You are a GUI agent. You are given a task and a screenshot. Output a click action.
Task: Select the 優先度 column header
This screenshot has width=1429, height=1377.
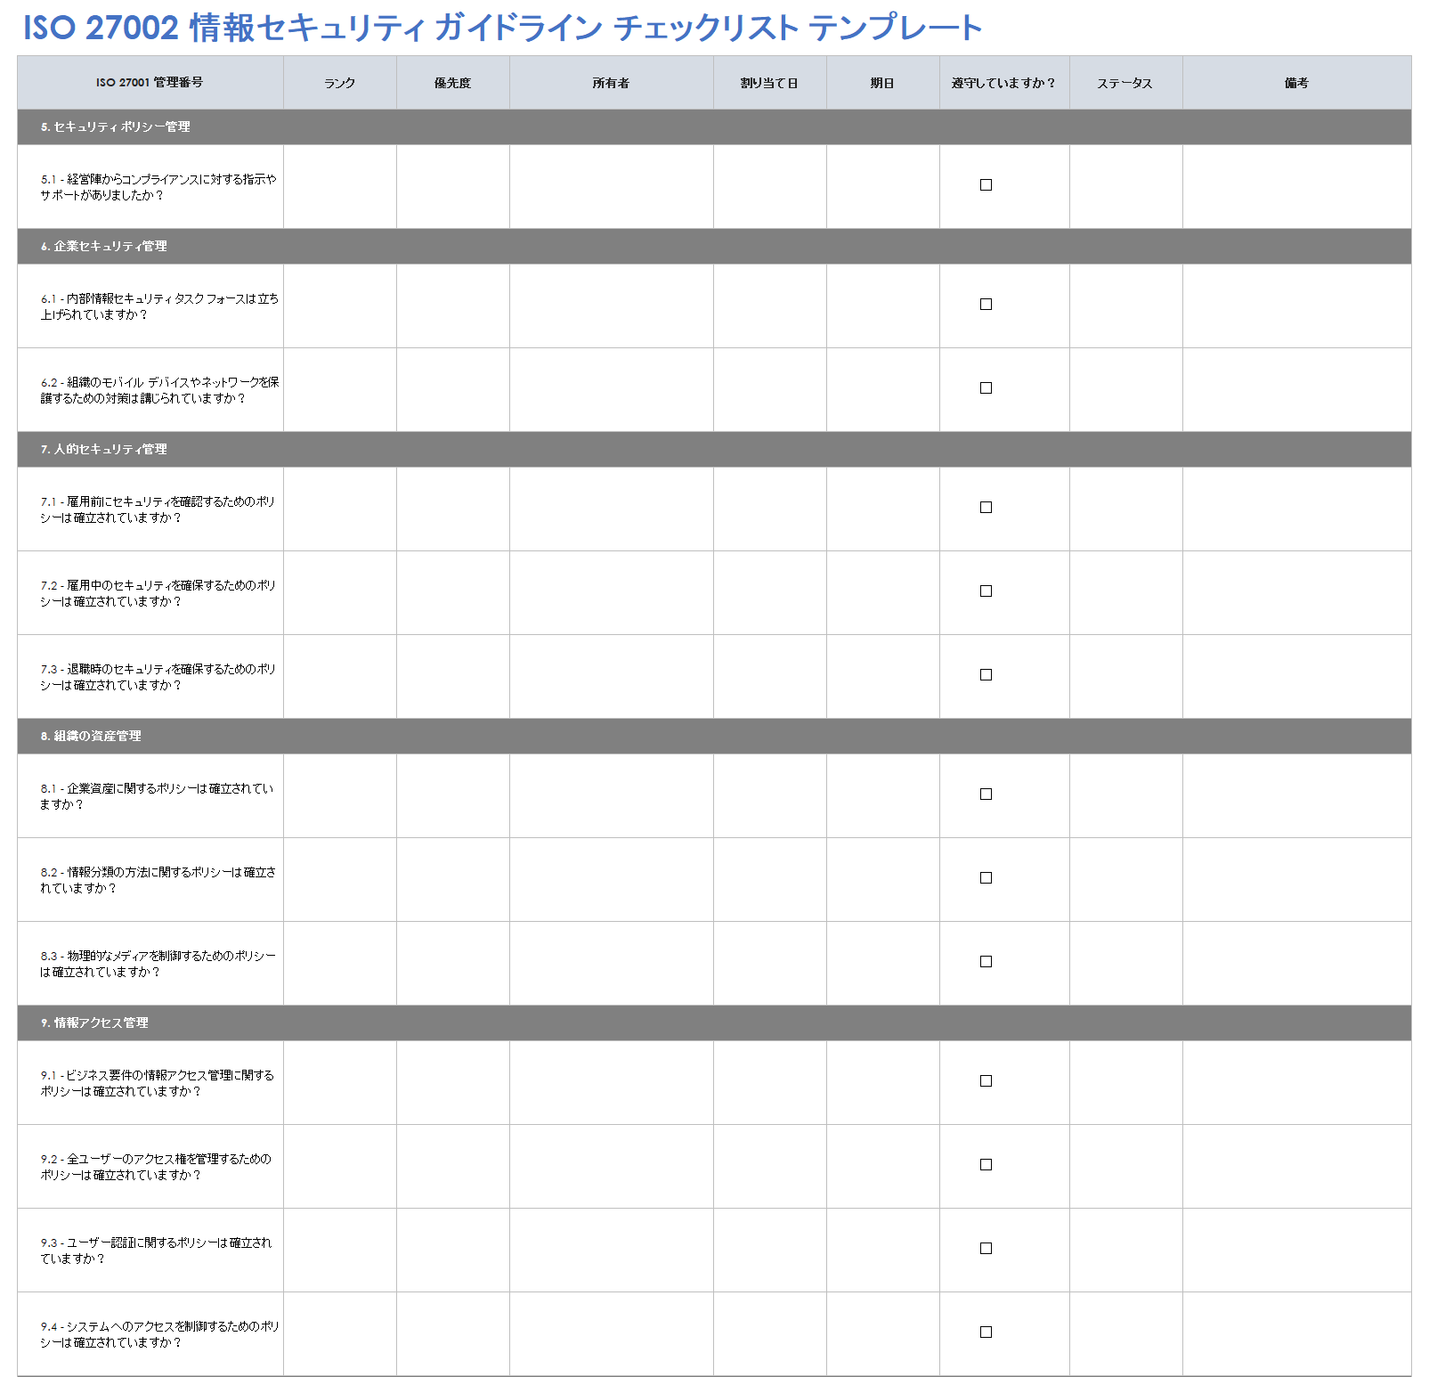tap(453, 83)
